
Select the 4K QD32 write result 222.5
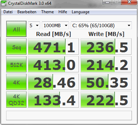[106, 100]
